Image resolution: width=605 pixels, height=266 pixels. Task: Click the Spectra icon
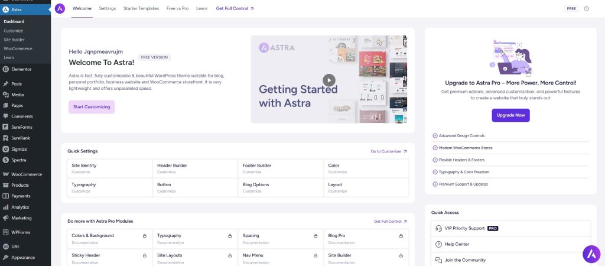click(5, 160)
